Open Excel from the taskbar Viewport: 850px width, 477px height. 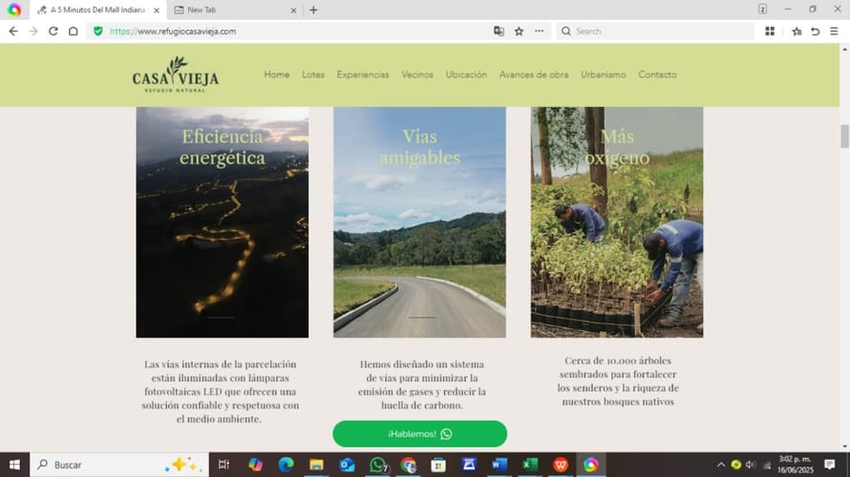click(530, 465)
